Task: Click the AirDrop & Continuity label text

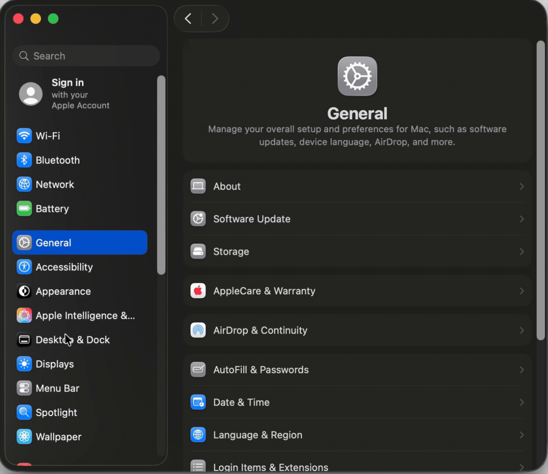Action: [x=260, y=331]
